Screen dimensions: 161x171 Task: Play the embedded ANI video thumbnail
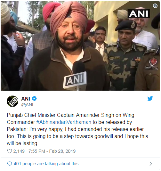point(80,46)
